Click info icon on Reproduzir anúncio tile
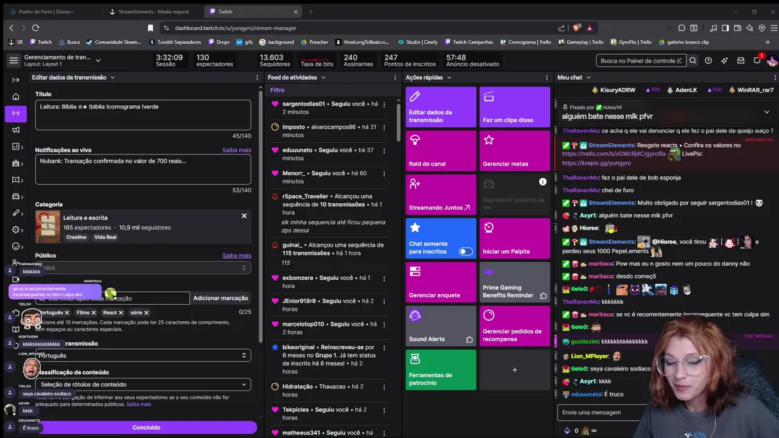 tap(542, 182)
